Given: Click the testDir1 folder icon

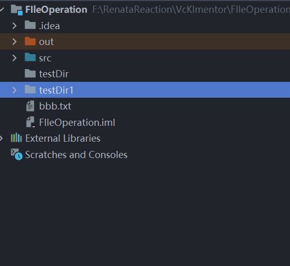Looking at the screenshot, I should [30, 90].
